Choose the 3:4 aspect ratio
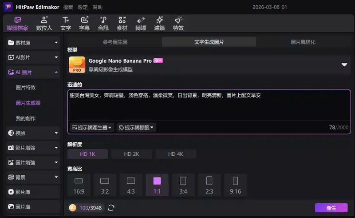The image size is (355, 218). coord(183,185)
